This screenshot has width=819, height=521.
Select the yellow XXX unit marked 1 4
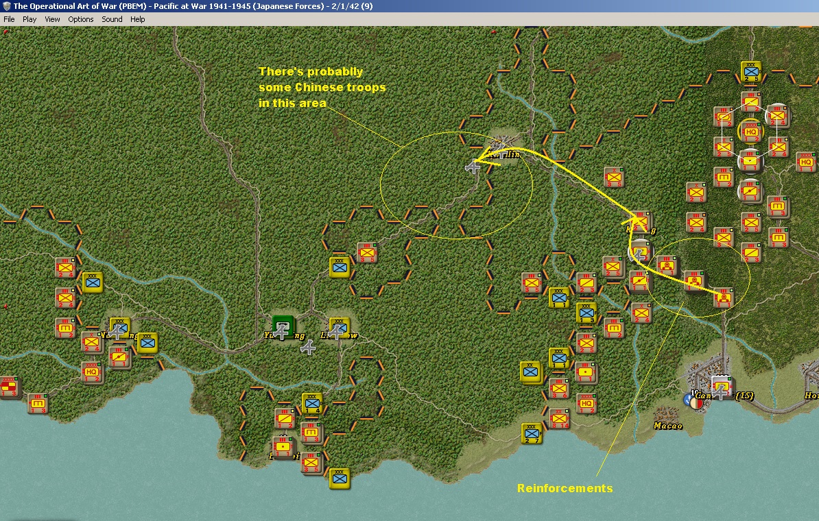(312, 403)
